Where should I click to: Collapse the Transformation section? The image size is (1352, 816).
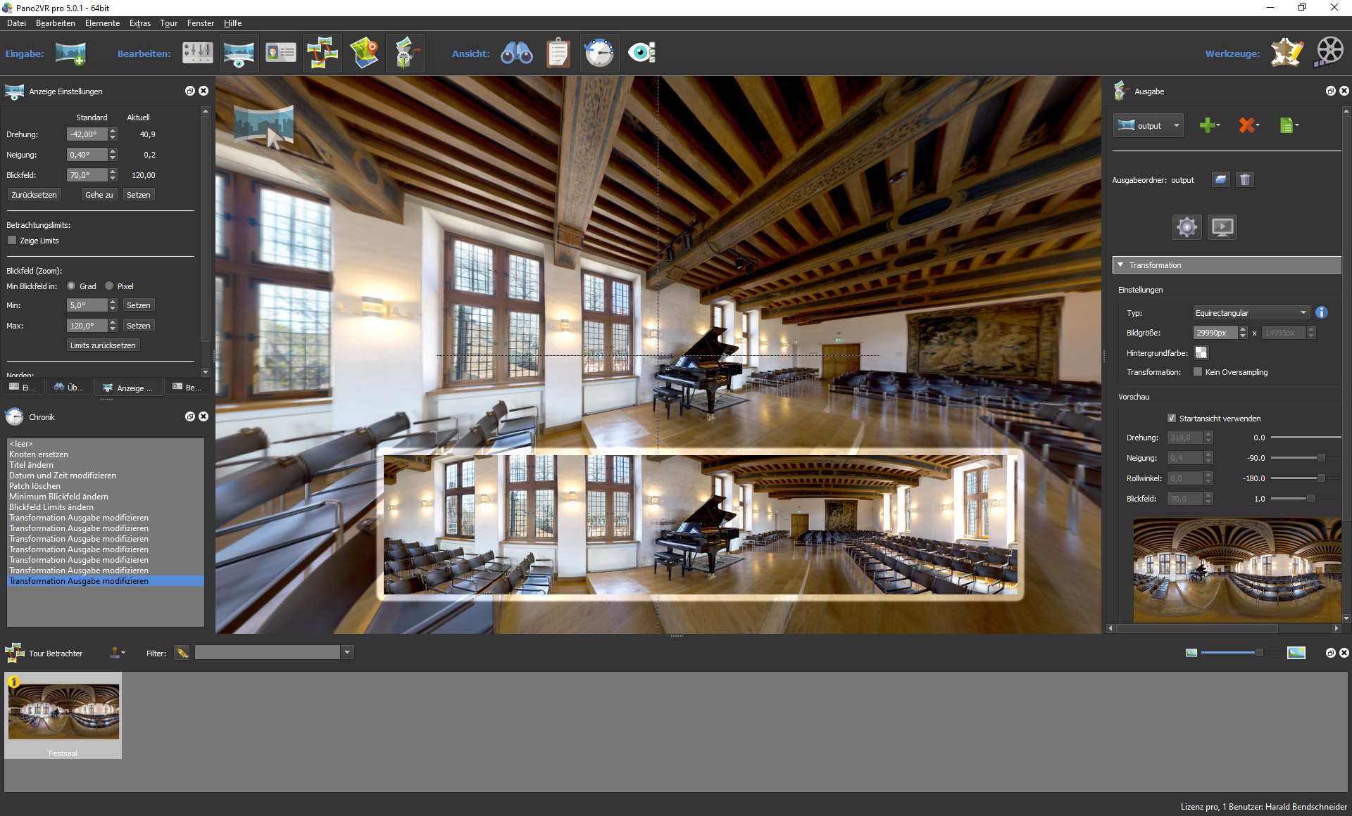pyautogui.click(x=1121, y=265)
